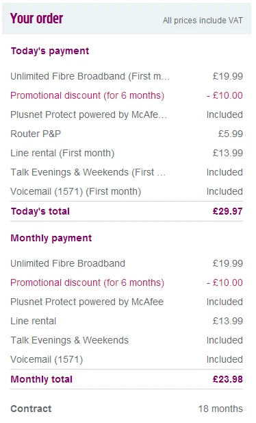
Task: Click Line rental (First month) item
Action: 62,153
